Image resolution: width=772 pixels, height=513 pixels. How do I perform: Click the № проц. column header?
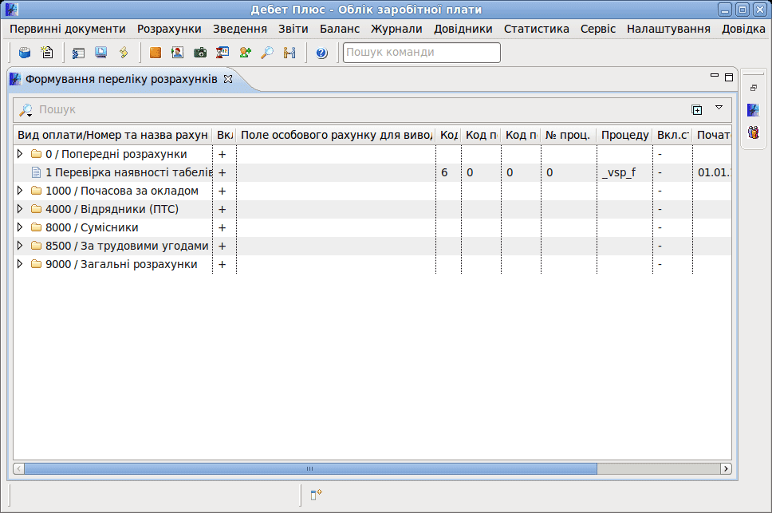[x=569, y=135]
